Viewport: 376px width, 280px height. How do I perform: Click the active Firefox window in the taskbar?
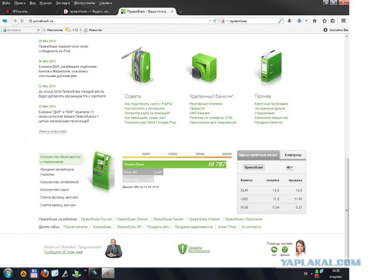[108, 274]
